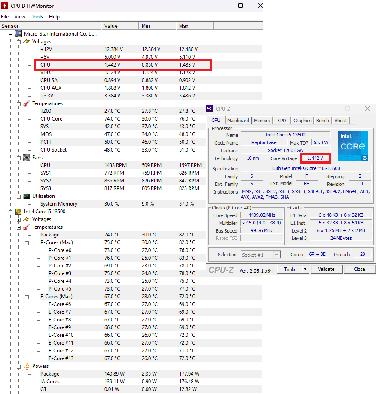Click the fan icon beside Fans
Viewport: 376px width, 394px height.
pos(26,158)
